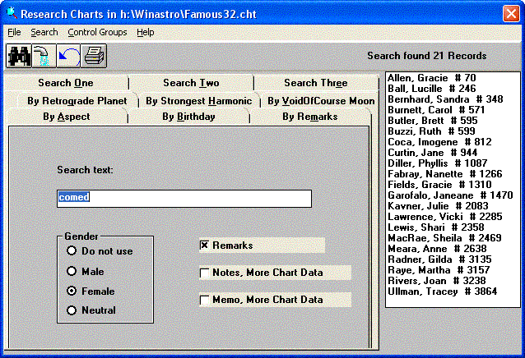Viewport: 525px width, 358px height.
Task: Close the Research Charts window
Action: click(x=511, y=12)
